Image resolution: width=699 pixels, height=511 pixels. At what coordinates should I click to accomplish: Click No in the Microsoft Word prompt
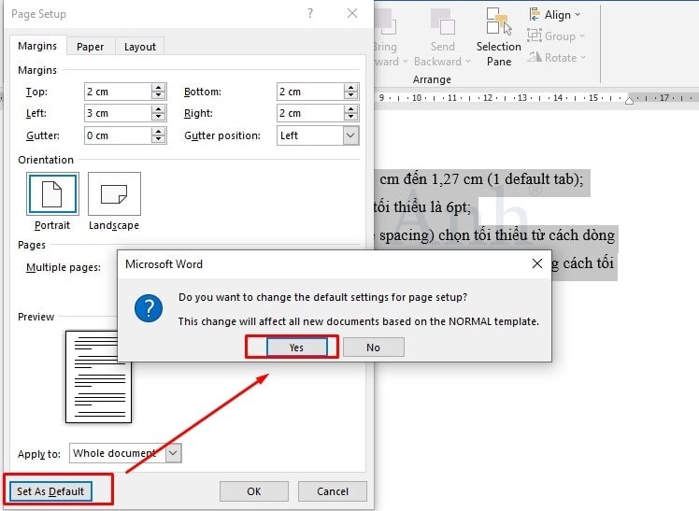tap(373, 348)
